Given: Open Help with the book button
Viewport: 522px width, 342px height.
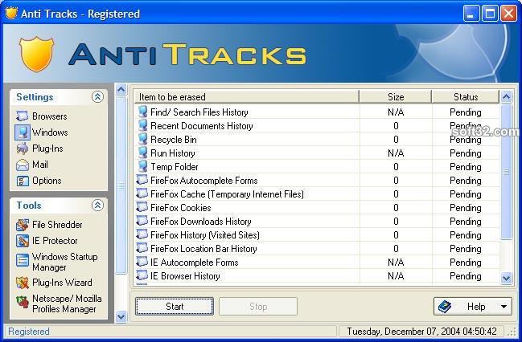Looking at the screenshot, I should point(473,306).
